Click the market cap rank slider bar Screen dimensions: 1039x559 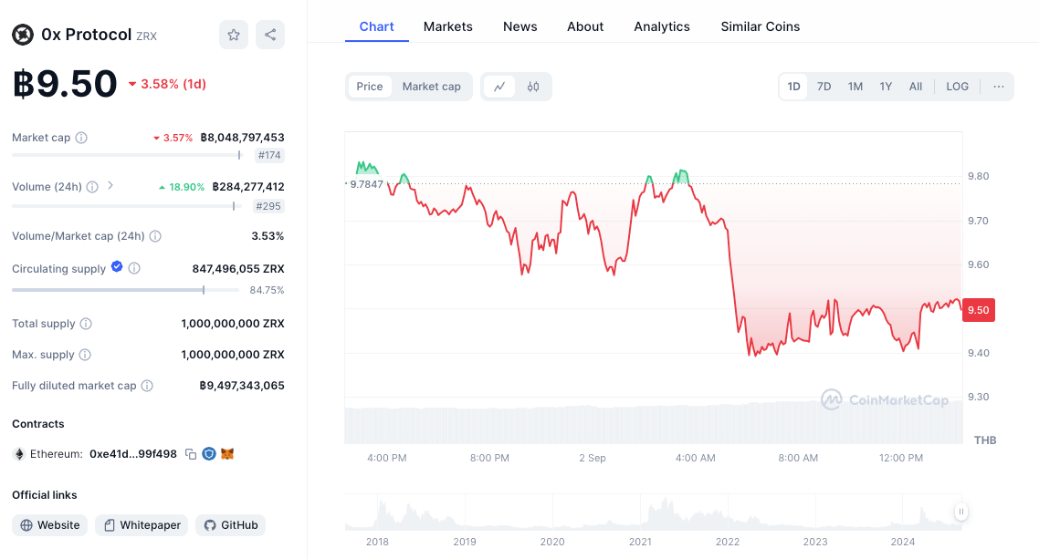(x=126, y=155)
